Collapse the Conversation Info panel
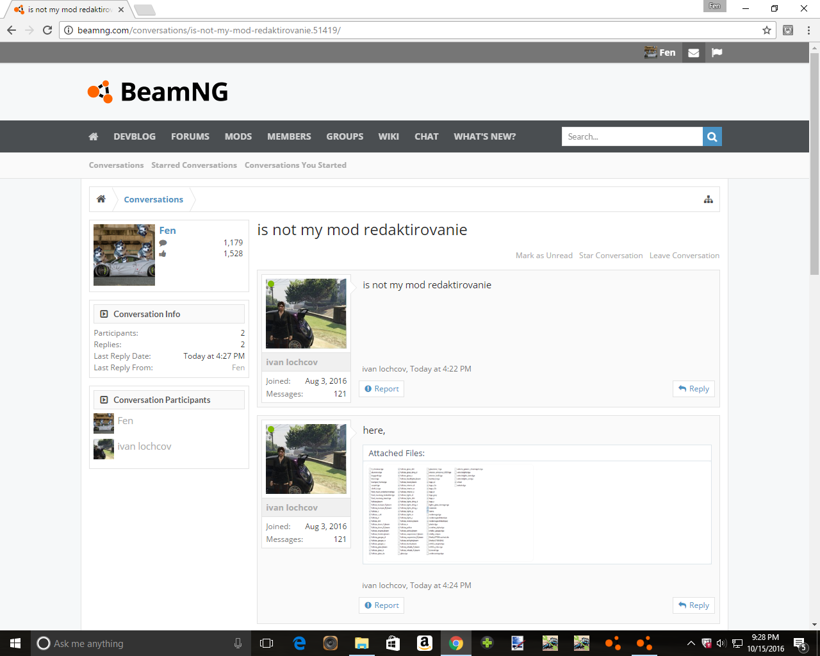 tap(104, 314)
